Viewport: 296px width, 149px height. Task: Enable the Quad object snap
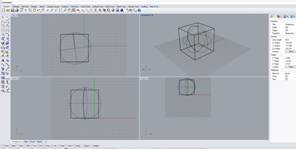pos(59,146)
